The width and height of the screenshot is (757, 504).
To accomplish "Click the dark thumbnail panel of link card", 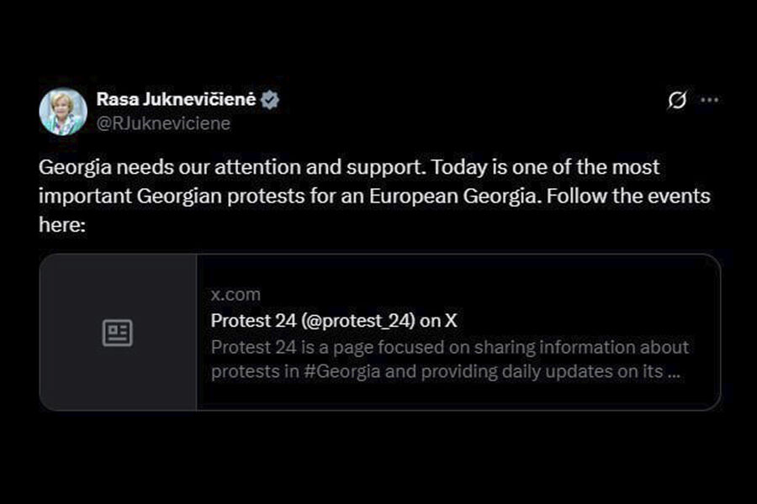I will coord(118,370).
